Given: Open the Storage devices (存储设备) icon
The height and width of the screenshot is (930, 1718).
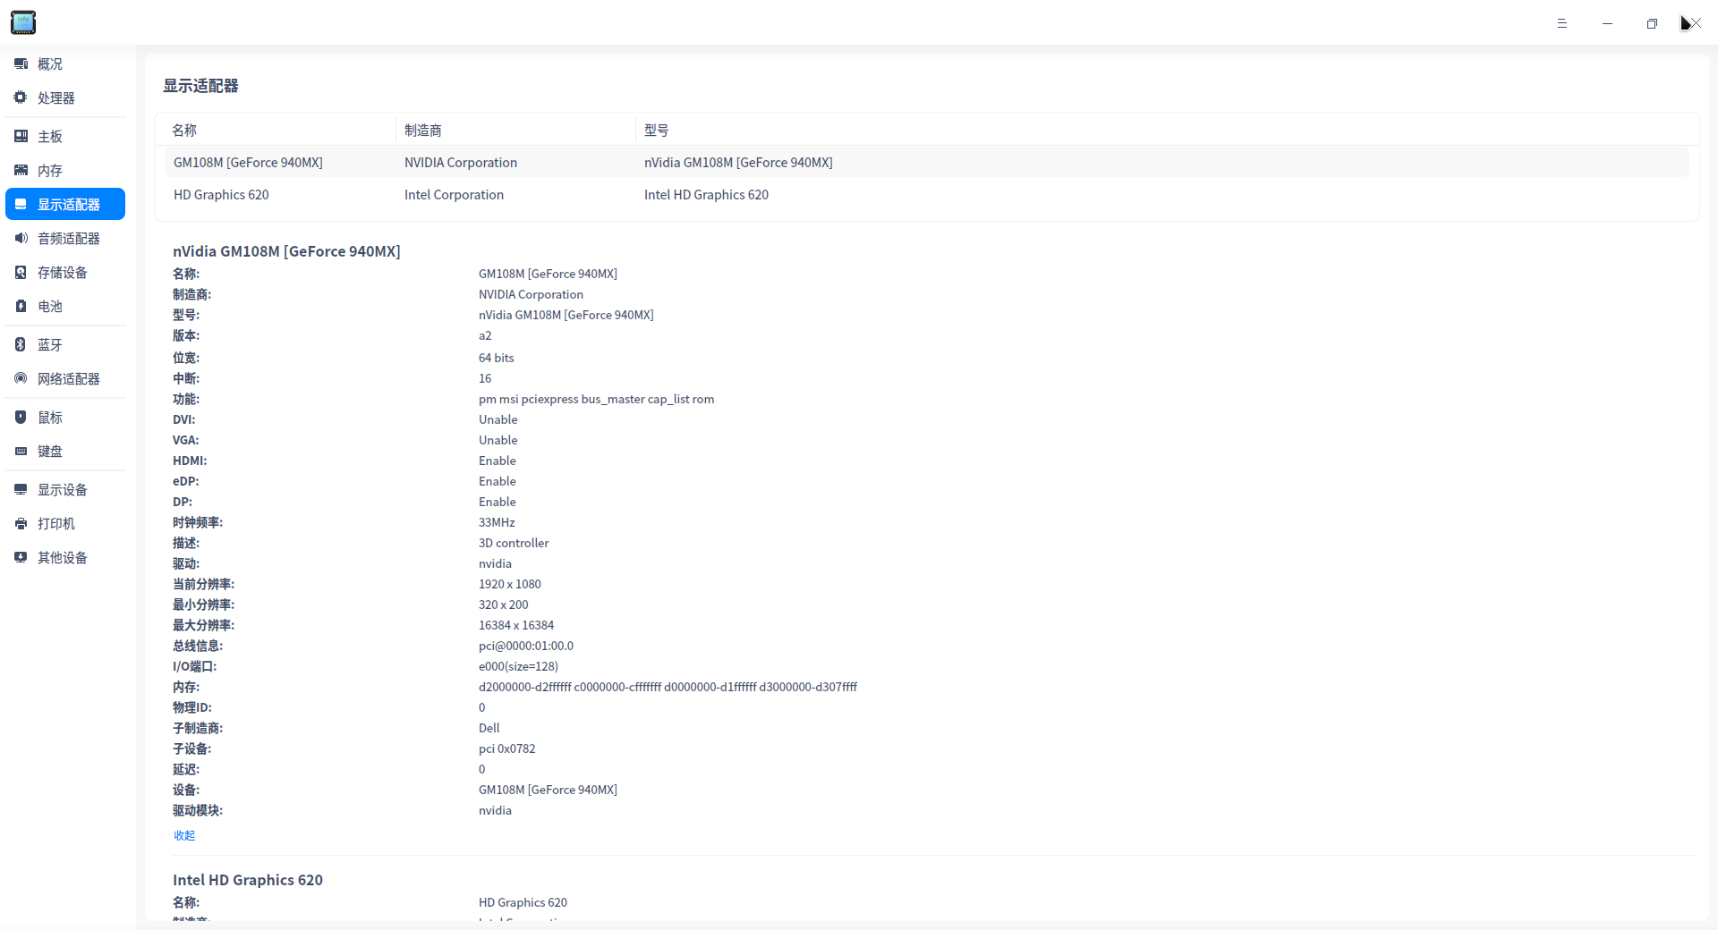Looking at the screenshot, I should (21, 272).
